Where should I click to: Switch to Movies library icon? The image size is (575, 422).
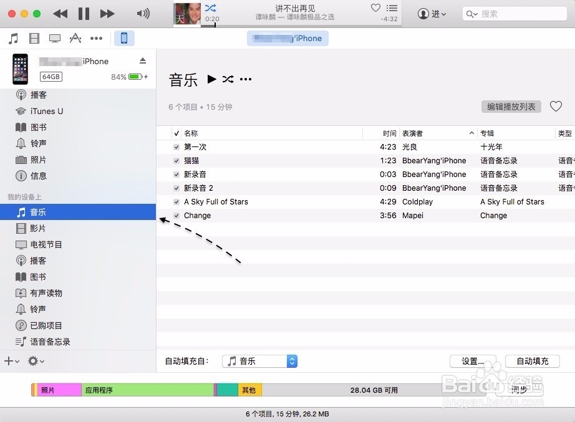34,38
